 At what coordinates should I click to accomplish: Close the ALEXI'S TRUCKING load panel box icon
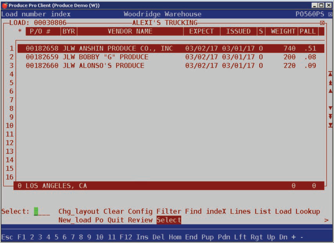[x=322, y=23]
